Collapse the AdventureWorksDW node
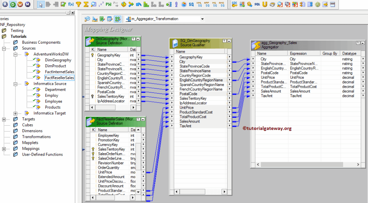Screen dimensions: 368x203 [x=16, y=54]
